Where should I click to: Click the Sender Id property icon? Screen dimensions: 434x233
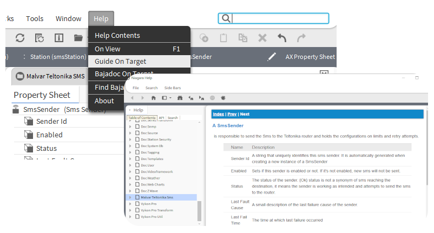point(29,121)
